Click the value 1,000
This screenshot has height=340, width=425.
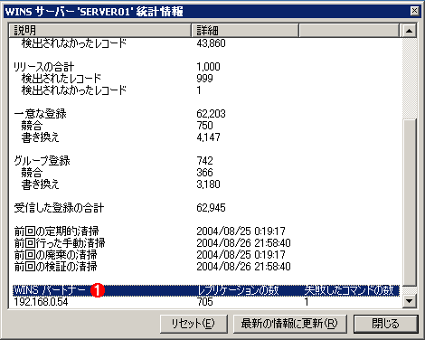[209, 67]
